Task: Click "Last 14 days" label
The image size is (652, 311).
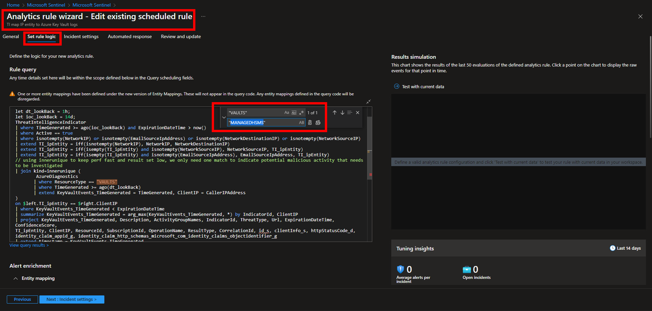Action: tap(629, 248)
